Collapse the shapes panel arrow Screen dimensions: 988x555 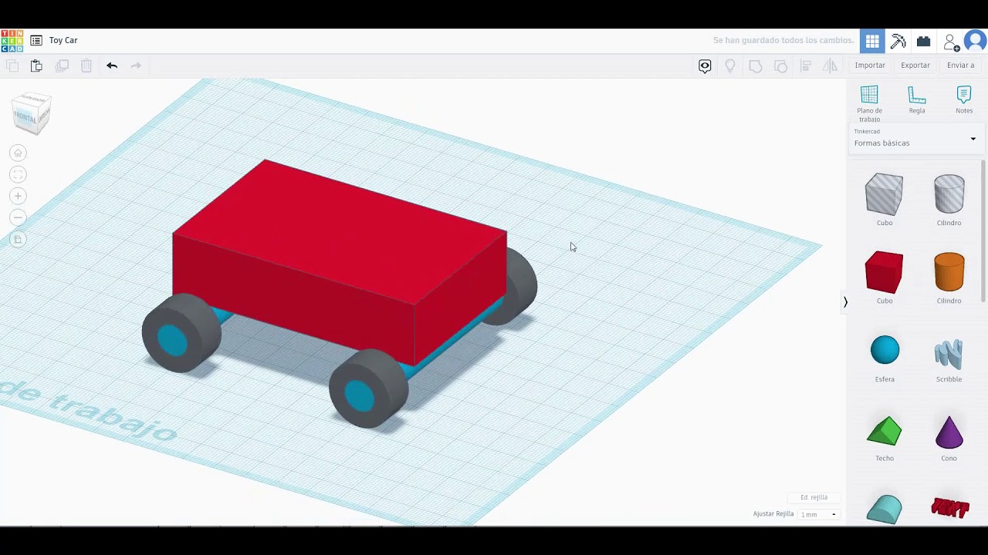pyautogui.click(x=845, y=302)
